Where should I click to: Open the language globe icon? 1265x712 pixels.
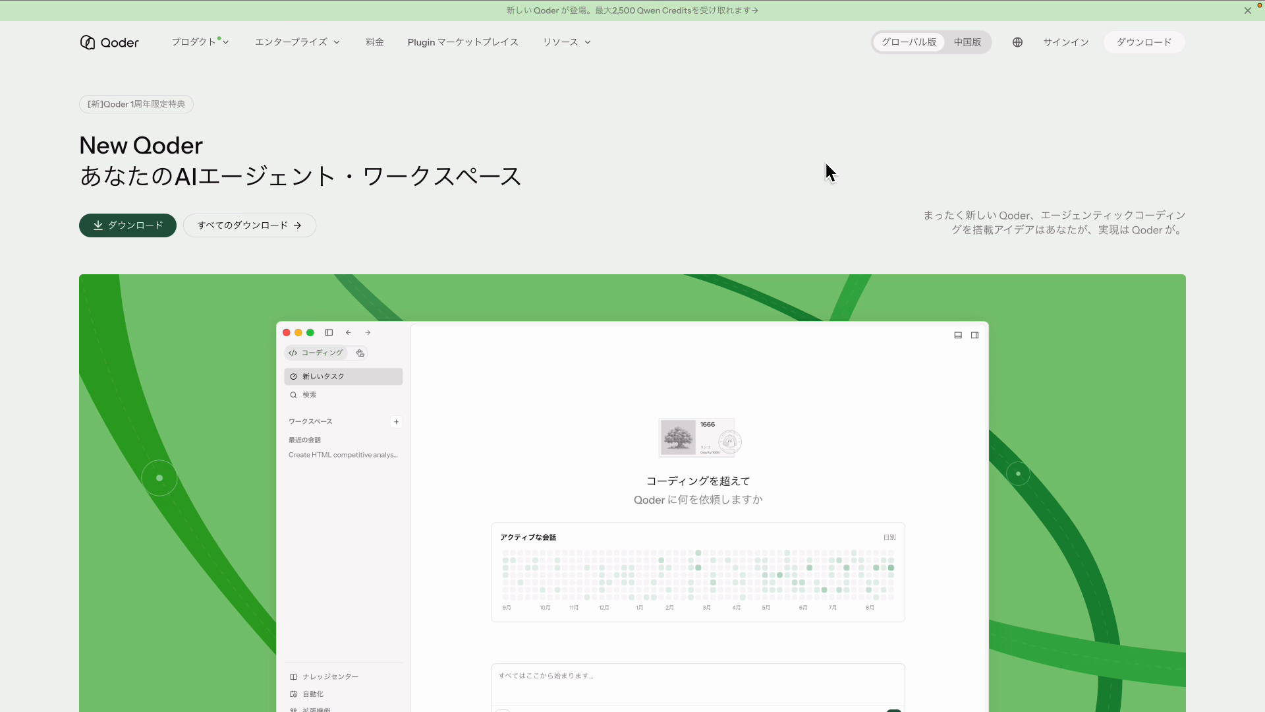click(x=1017, y=42)
